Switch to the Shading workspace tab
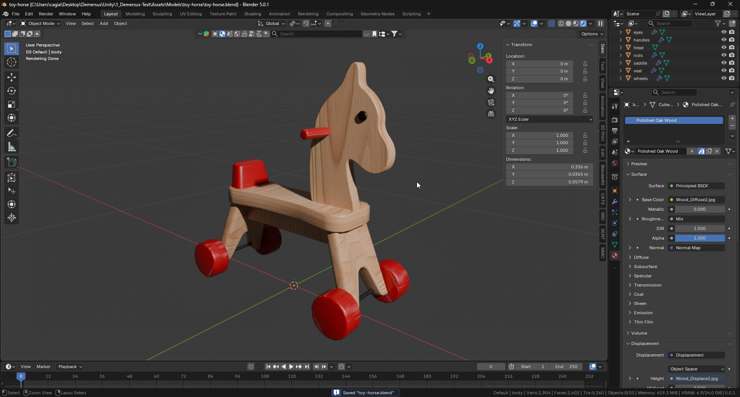 [252, 14]
